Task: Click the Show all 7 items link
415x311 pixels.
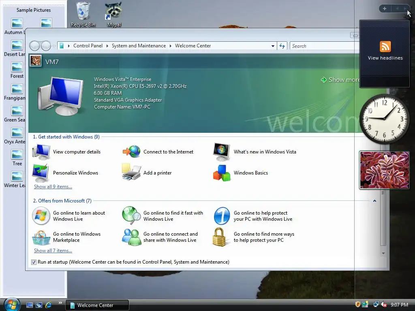Action: tap(53, 251)
